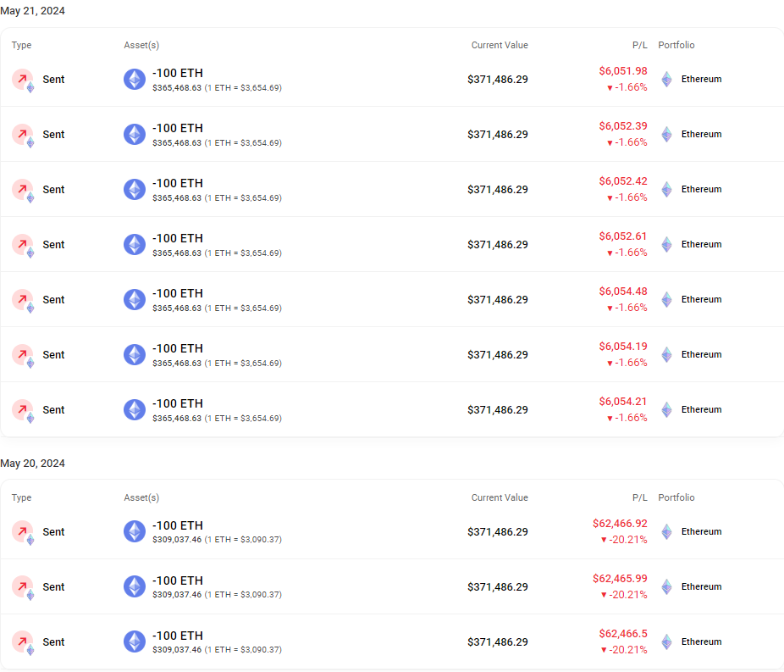Click the ETH coin icon in the $6,054.48 P/L row

click(x=135, y=299)
